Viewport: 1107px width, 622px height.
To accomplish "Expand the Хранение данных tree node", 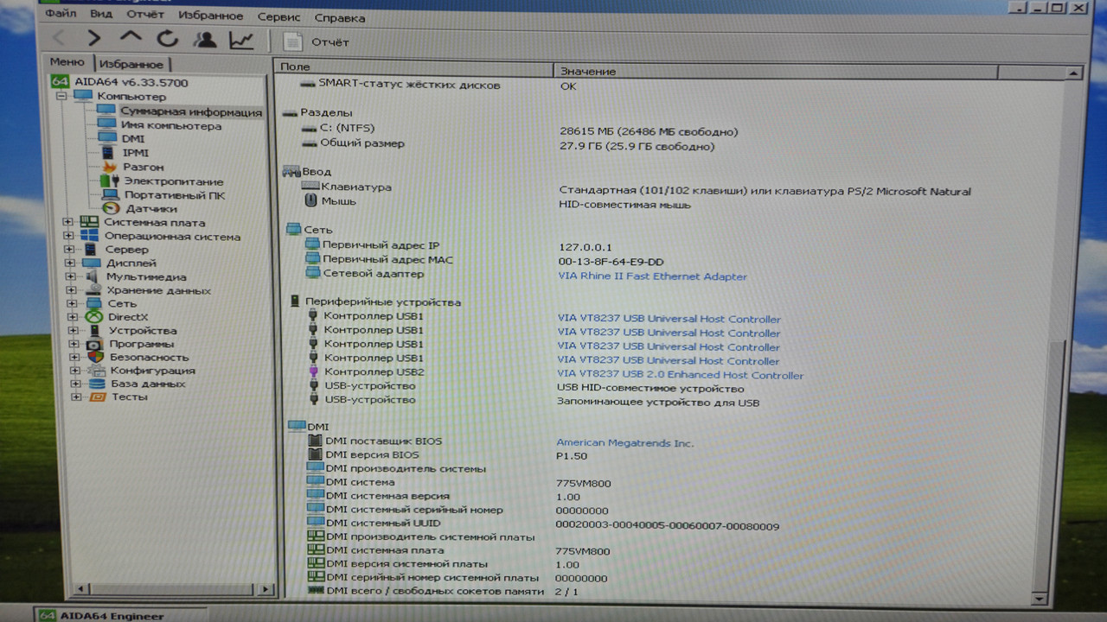I will 70,291.
